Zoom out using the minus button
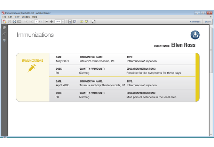Image resolution: width=214 pixels, height=147 pixels. [x=47, y=21]
